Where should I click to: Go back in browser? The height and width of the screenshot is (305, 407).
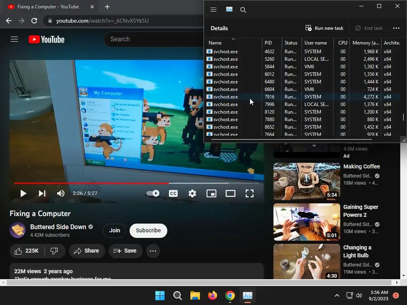pos(9,21)
